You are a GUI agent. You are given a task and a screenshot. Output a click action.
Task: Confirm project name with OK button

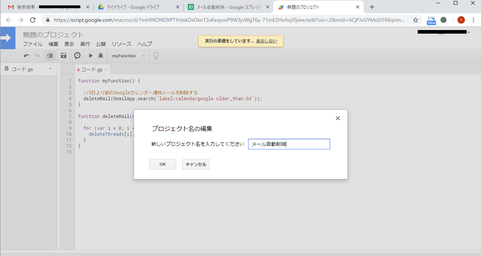[x=162, y=165]
